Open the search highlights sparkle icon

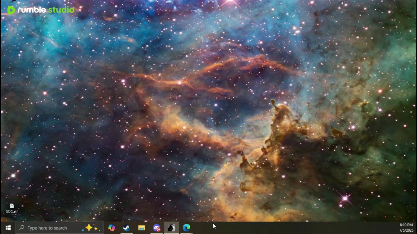91,228
